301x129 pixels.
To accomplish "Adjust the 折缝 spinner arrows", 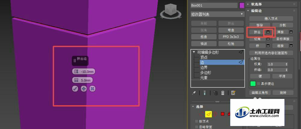I will click(x=287, y=70).
